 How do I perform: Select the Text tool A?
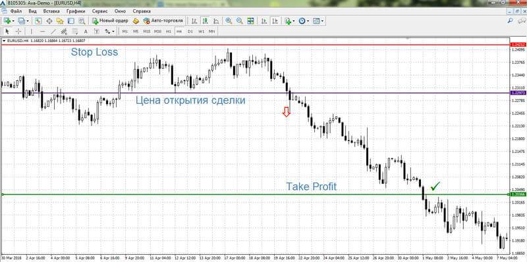(86, 32)
